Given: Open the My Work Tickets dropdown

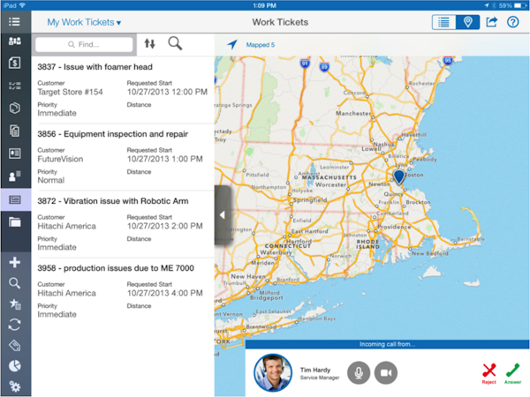Looking at the screenshot, I should click(x=84, y=21).
